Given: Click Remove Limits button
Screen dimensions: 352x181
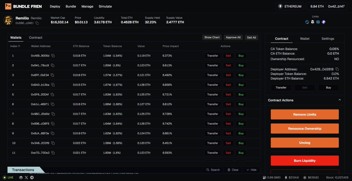Looking at the screenshot, I should point(305,114).
